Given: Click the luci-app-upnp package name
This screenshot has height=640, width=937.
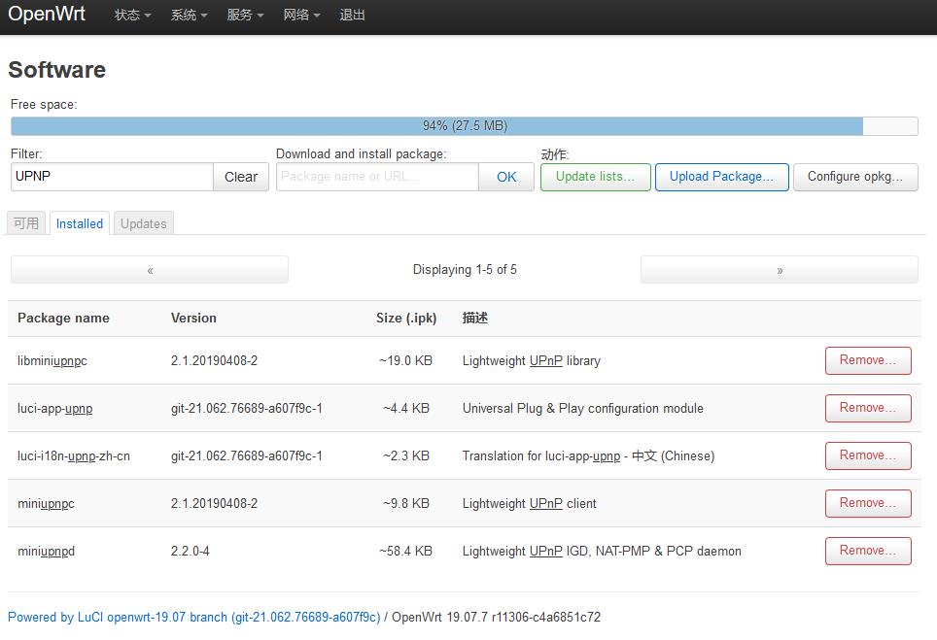Looking at the screenshot, I should point(55,408).
